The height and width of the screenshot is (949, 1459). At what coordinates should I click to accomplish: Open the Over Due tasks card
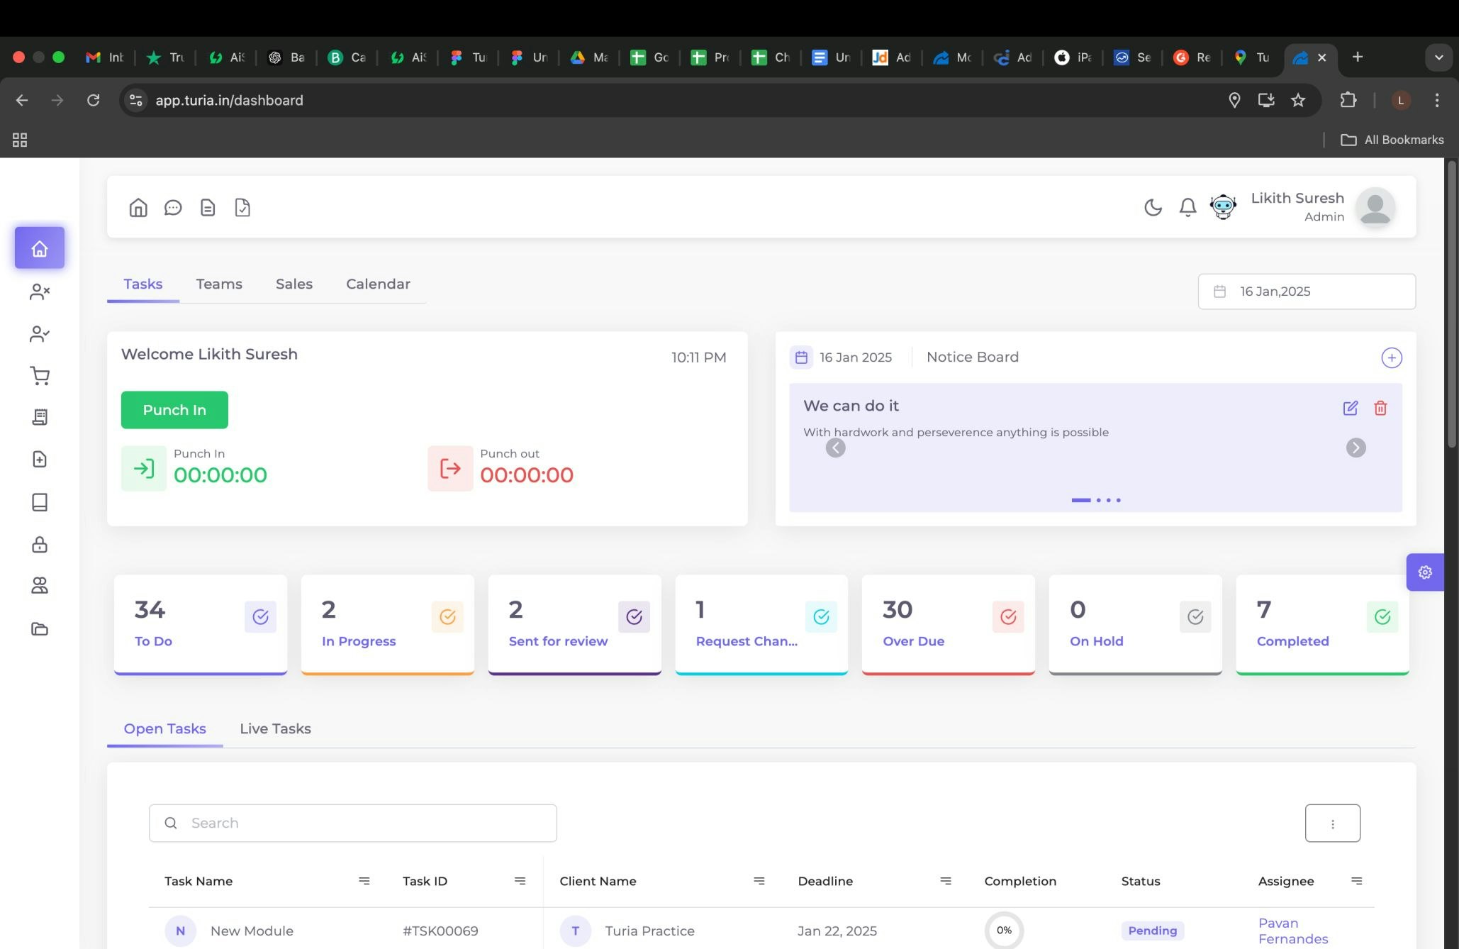tap(949, 624)
